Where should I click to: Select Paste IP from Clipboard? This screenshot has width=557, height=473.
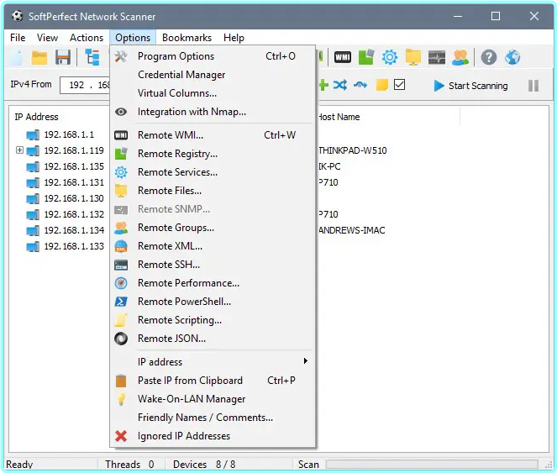pyautogui.click(x=213, y=381)
